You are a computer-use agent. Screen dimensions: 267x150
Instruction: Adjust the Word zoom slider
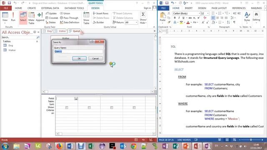point(251,140)
